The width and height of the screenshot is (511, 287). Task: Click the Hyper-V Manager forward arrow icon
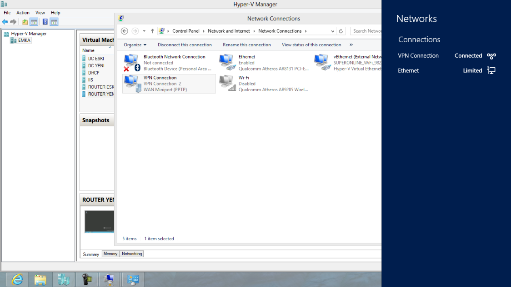tap(13, 22)
